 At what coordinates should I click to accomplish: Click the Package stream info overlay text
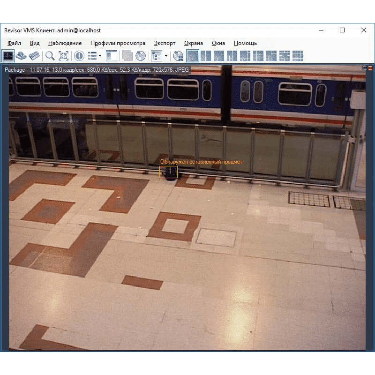click(97, 70)
